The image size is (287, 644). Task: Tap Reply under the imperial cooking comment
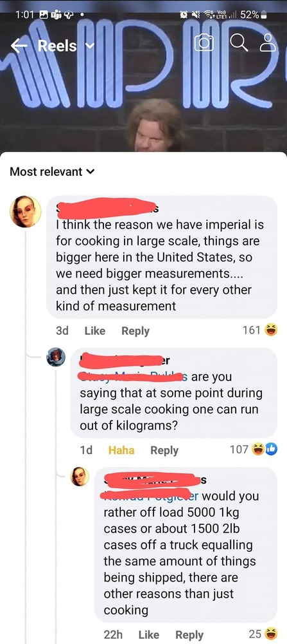(135, 330)
